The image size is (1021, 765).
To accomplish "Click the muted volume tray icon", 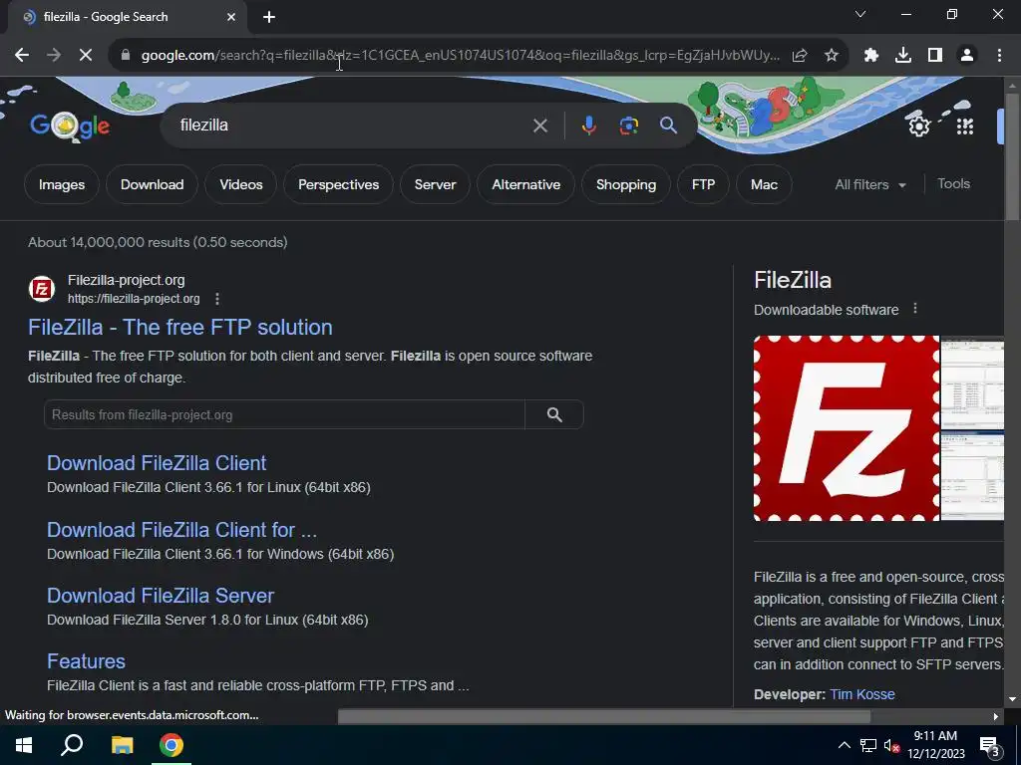I will (x=891, y=745).
